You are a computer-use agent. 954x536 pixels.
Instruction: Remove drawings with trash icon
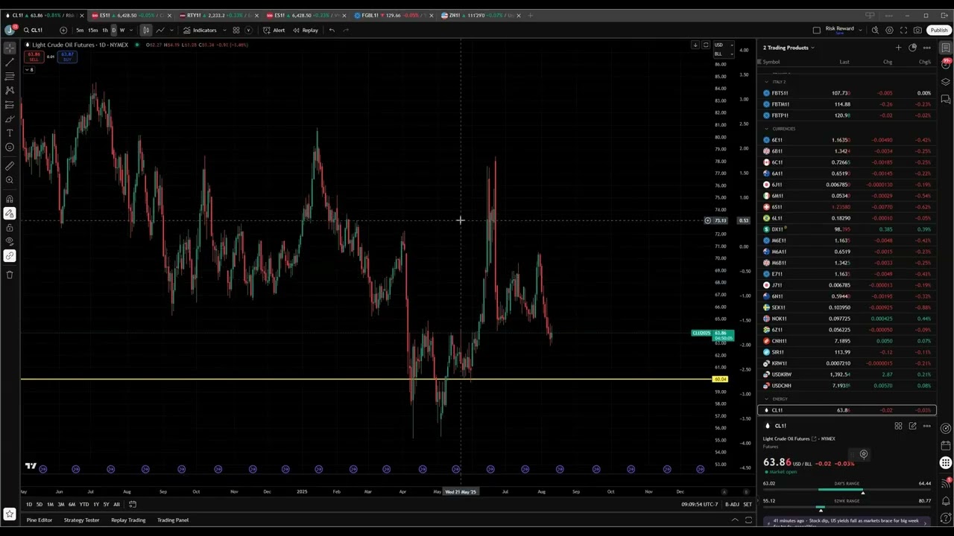click(x=10, y=275)
